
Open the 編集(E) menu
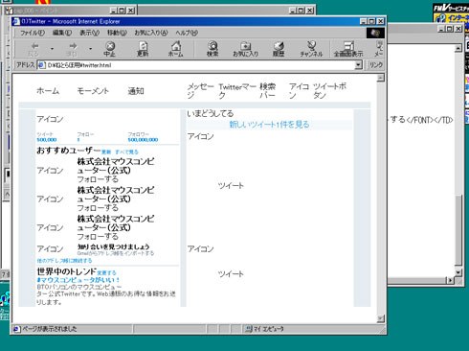point(62,33)
